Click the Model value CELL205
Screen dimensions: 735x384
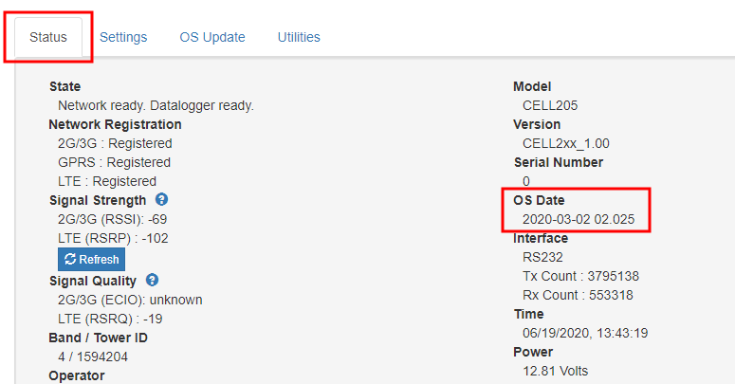tap(550, 105)
